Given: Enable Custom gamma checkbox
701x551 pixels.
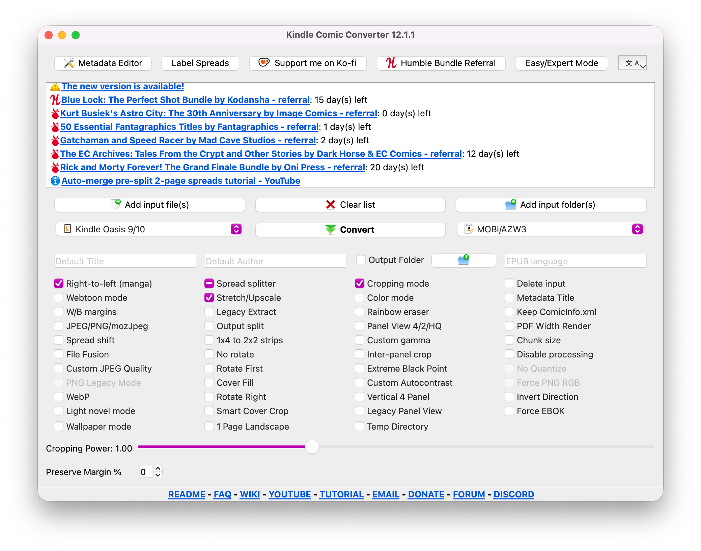Looking at the screenshot, I should click(360, 340).
